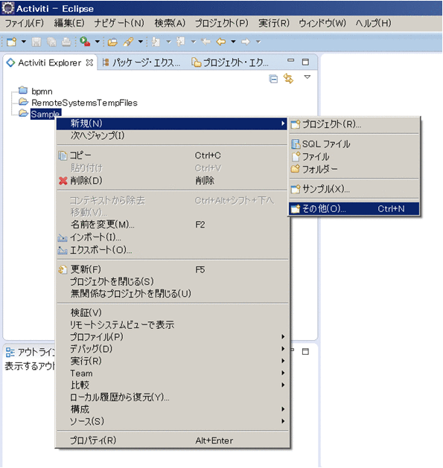Expand デバッグ(D) submenu
This screenshot has width=443, height=468.
coord(172,349)
